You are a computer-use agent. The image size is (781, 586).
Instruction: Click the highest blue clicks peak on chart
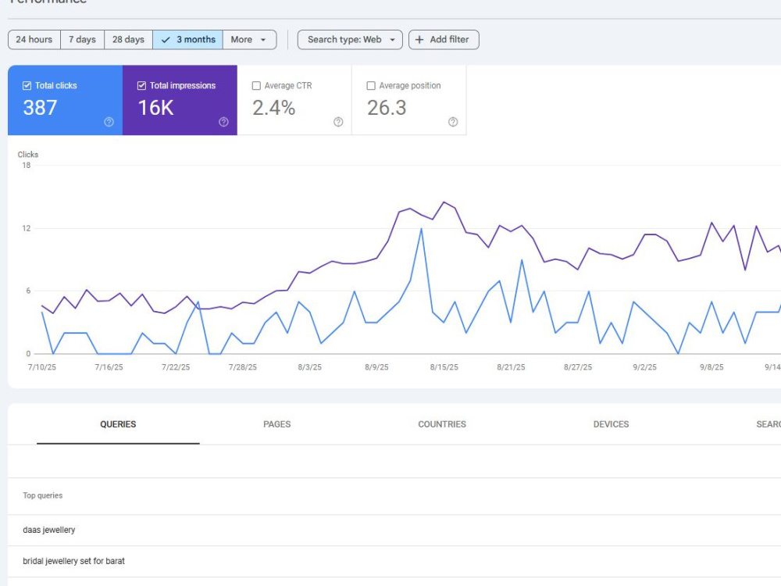point(422,229)
